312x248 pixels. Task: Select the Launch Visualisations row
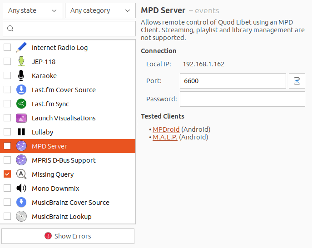pos(68,118)
